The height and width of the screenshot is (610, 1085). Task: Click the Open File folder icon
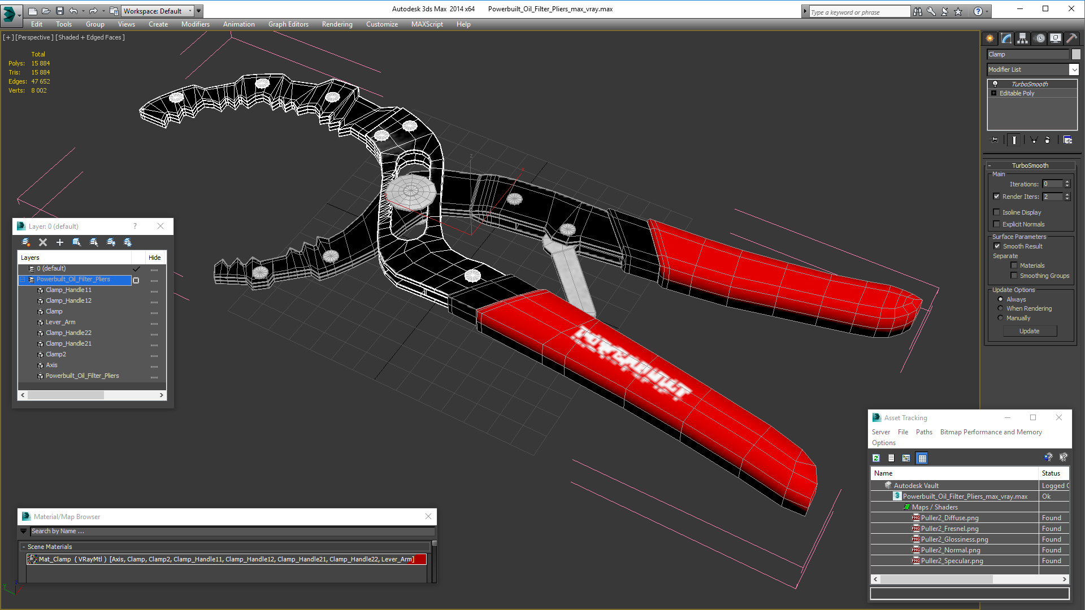(46, 11)
